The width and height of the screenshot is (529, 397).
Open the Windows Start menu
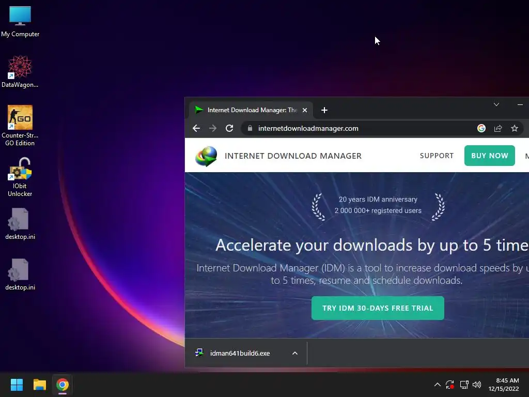(x=17, y=385)
